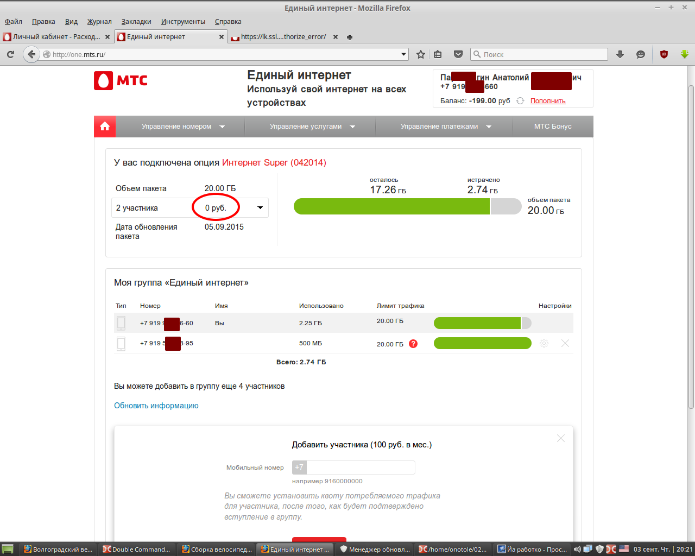695x556 pixels.
Task: Click the 'Интернет Super (042014)' option name
Action: click(x=274, y=163)
